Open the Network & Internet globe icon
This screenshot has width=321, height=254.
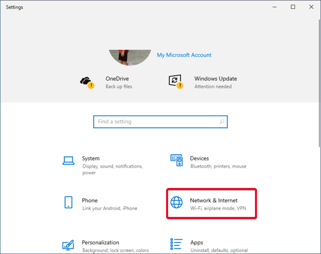(176, 202)
